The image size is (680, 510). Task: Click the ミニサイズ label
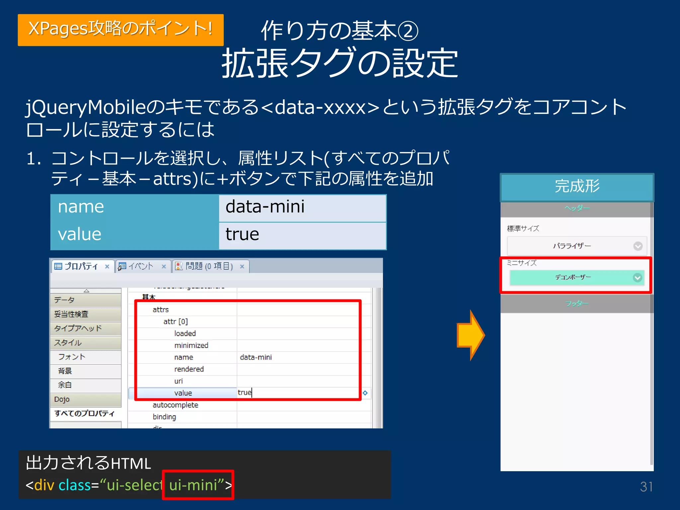click(x=522, y=263)
